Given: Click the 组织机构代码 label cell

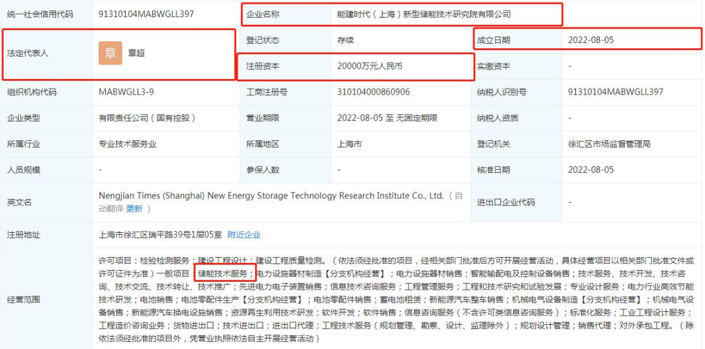Looking at the screenshot, I should point(46,92).
